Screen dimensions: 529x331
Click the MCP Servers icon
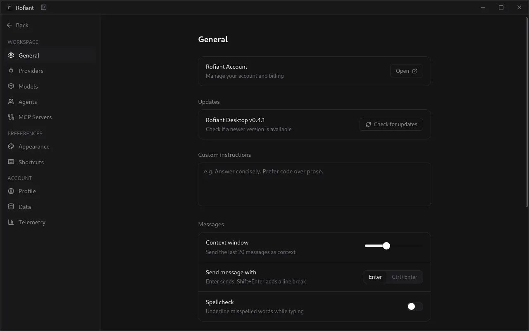(11, 117)
